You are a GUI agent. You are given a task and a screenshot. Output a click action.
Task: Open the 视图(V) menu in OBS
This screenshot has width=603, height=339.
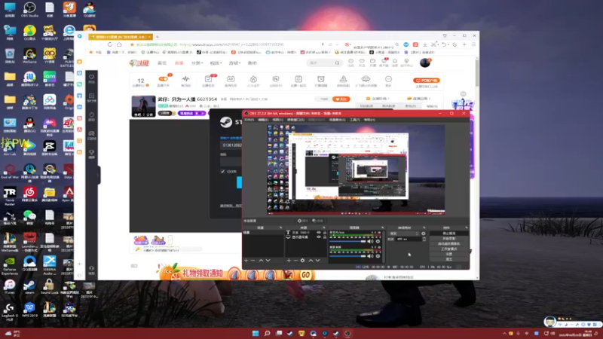(277, 120)
